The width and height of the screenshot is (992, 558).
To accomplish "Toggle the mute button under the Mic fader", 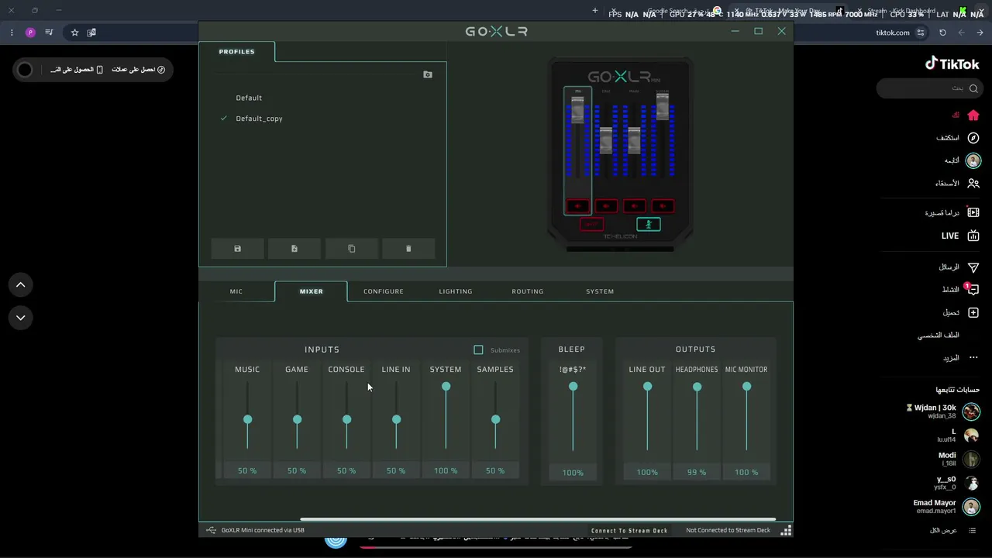I will 577,206.
